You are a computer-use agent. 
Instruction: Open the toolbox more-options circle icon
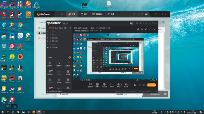click(x=69, y=58)
